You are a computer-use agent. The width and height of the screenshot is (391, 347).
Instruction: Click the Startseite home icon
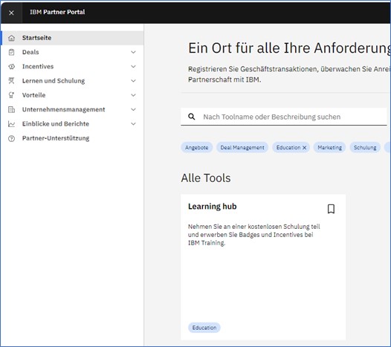[11, 38]
